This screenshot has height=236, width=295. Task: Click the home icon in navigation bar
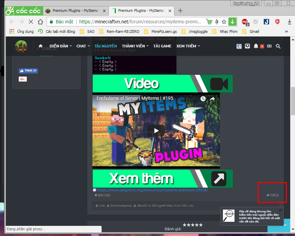tap(40, 46)
